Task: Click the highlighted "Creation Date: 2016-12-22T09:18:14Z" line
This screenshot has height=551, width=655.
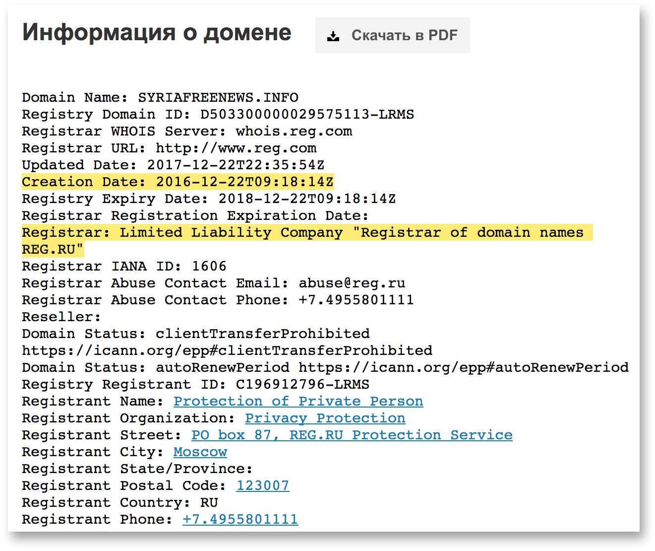Action: (178, 182)
